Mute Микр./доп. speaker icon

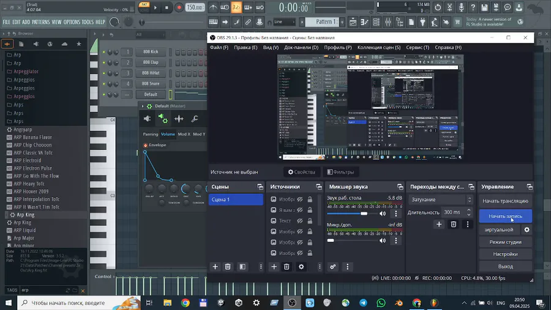[382, 241]
